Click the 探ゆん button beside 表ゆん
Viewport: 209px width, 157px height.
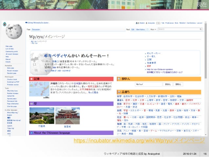coord(178,84)
